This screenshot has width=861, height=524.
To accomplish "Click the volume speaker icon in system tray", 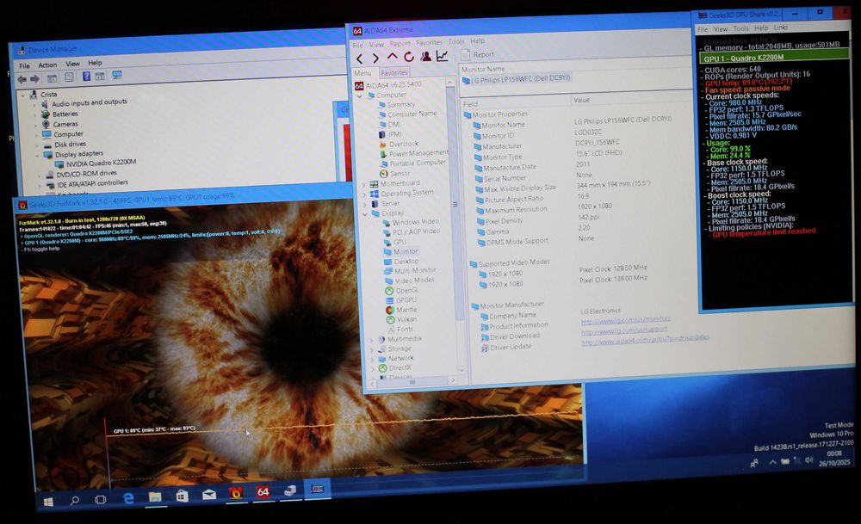I will tap(808, 460).
